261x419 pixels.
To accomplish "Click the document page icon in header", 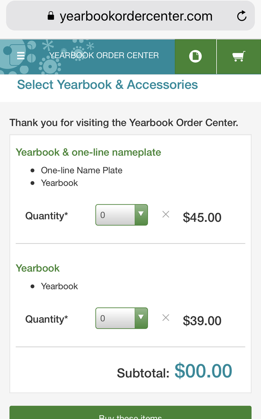I will (x=195, y=56).
